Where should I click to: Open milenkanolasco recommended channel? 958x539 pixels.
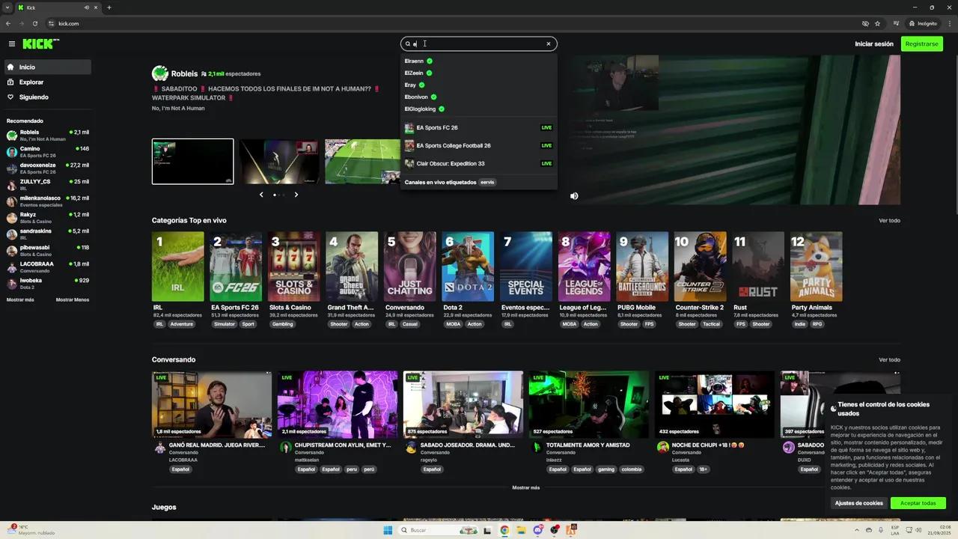pyautogui.click(x=48, y=201)
